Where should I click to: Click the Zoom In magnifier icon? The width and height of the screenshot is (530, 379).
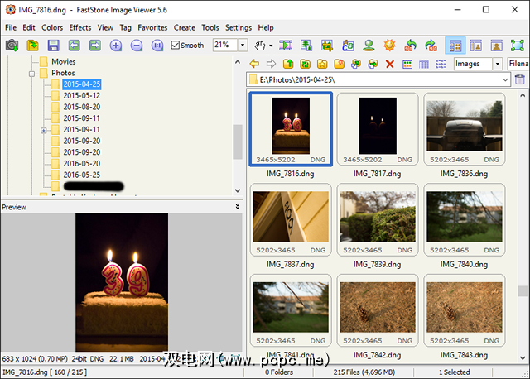[116, 45]
